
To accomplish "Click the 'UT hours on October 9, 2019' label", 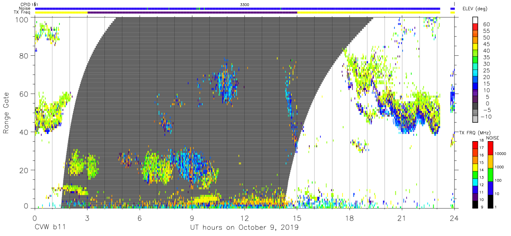I will click(245, 228).
